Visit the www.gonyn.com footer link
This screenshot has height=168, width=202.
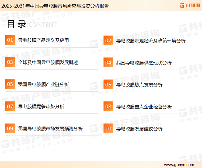click(x=179, y=165)
